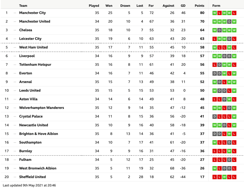Click the gray D form box for Manchester United
Viewport: 244px width, 189px height.
[x=229, y=22]
